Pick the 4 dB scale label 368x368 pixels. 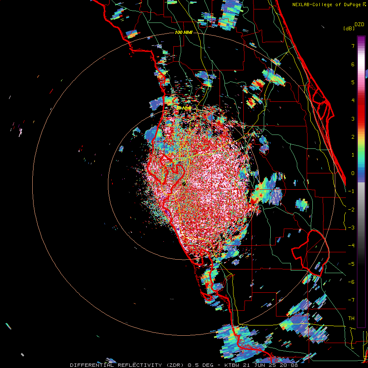(353, 101)
